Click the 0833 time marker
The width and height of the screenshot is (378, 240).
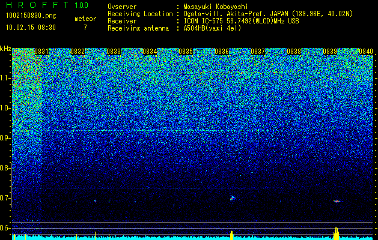tap(114, 52)
